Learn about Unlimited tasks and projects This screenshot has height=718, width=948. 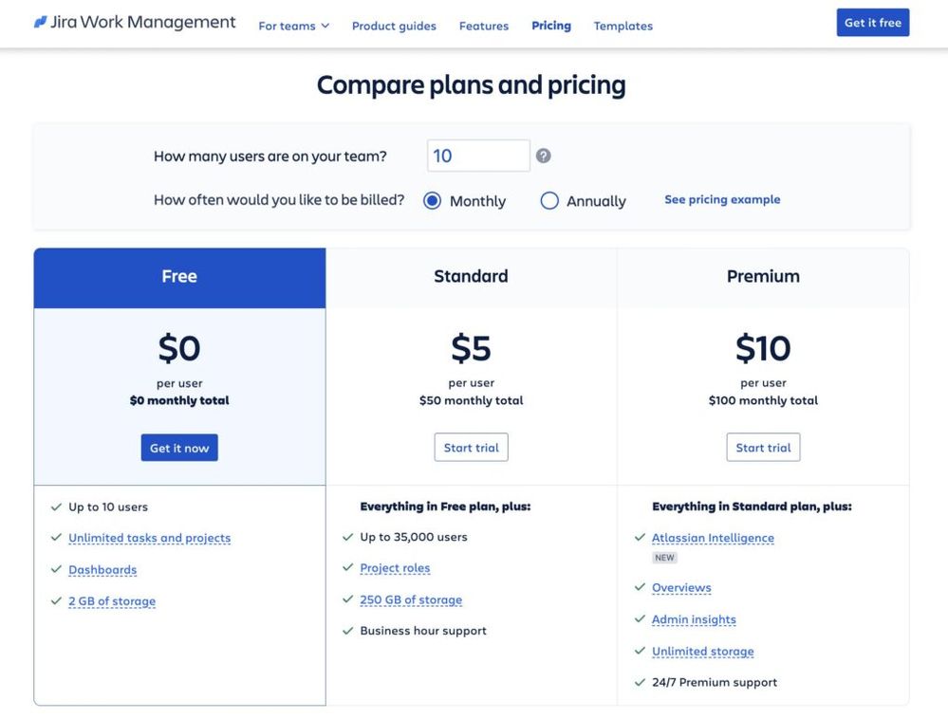coord(149,537)
